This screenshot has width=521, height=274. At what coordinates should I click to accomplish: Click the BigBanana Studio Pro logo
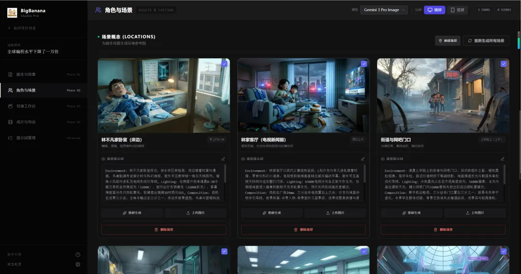click(x=12, y=13)
